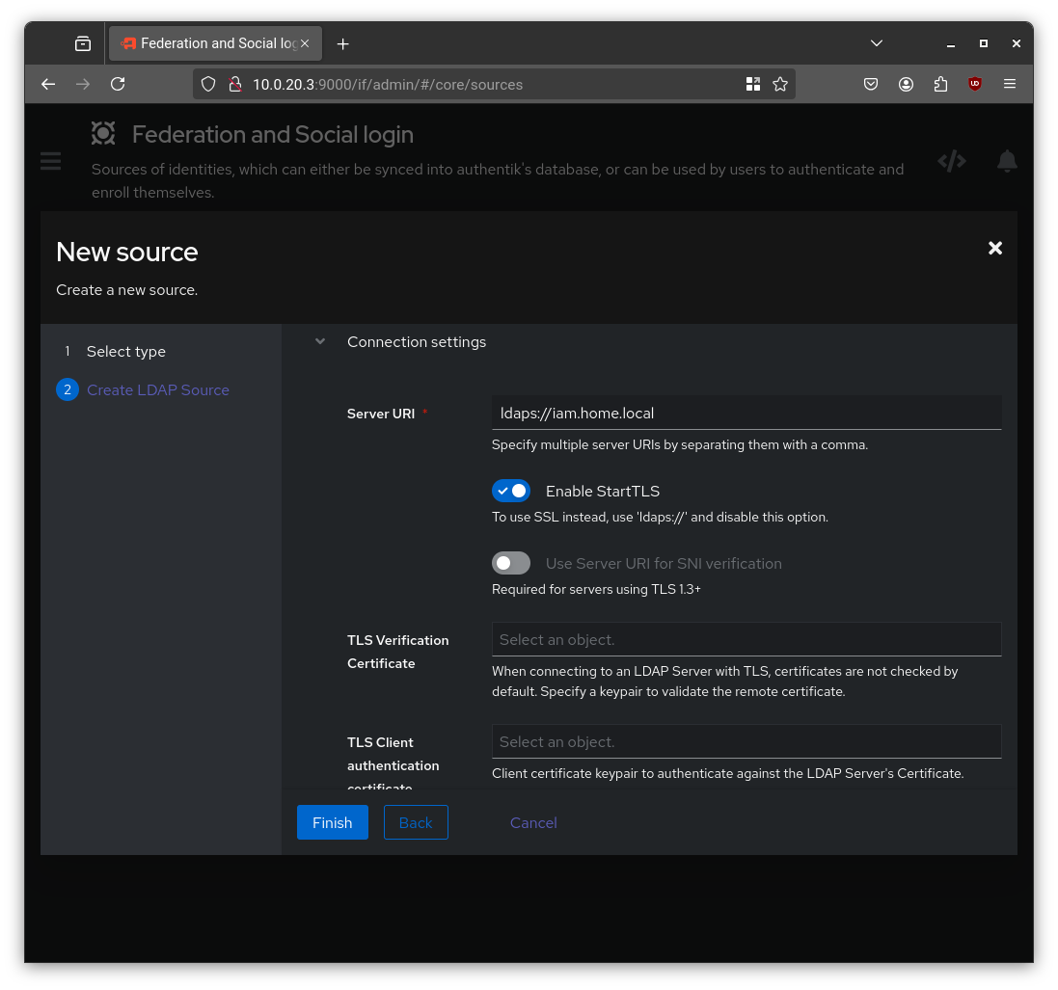
Task: Open the notifications bell
Action: [1008, 161]
